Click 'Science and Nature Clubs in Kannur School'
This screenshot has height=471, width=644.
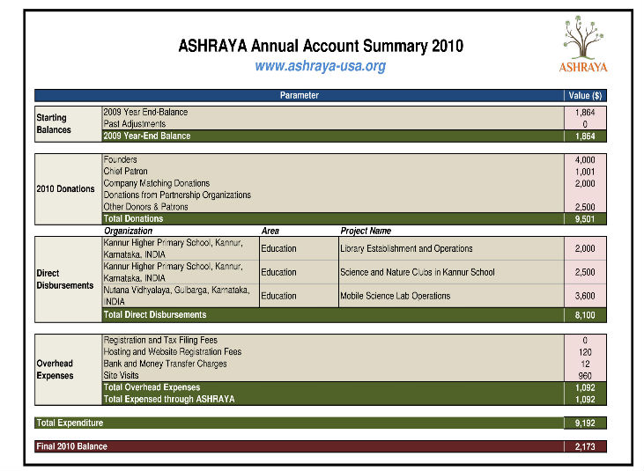tap(418, 272)
